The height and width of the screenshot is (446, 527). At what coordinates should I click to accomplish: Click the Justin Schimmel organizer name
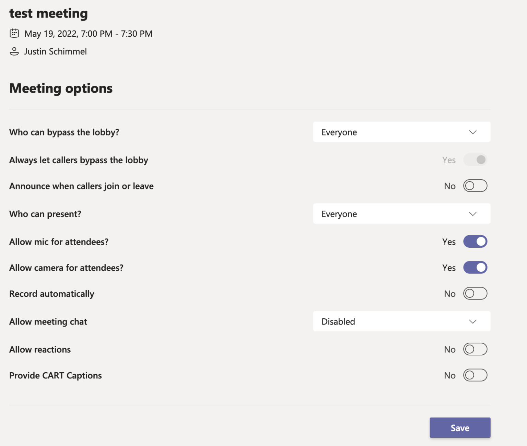pos(55,51)
